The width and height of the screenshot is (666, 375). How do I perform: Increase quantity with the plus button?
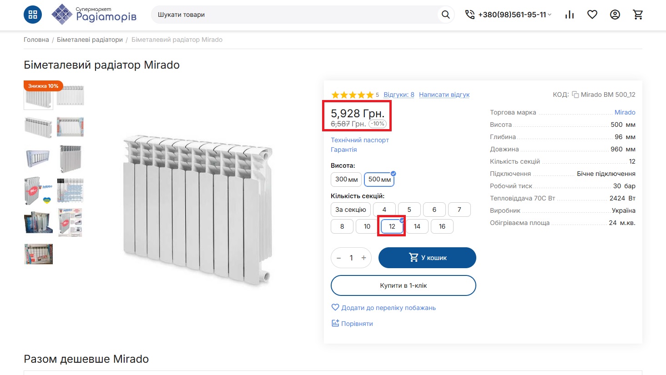pos(363,258)
